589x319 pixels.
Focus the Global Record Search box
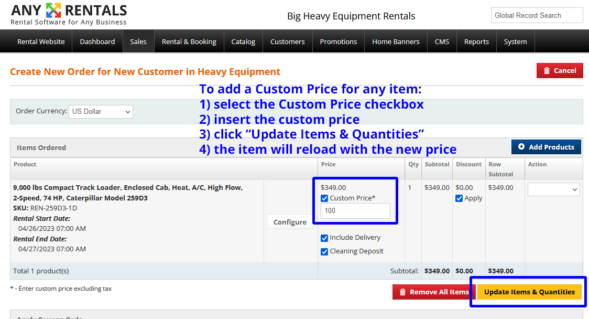tap(537, 16)
